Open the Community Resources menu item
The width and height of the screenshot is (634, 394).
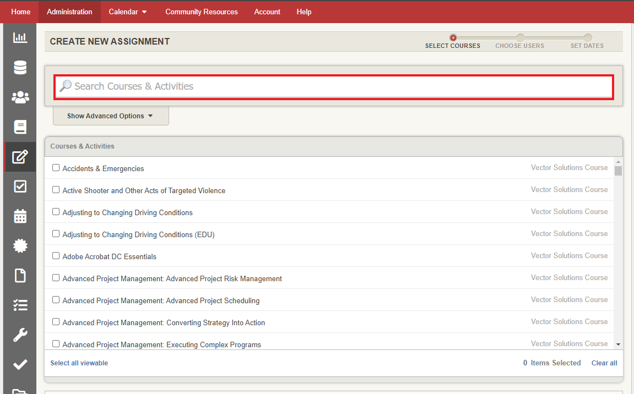point(201,11)
